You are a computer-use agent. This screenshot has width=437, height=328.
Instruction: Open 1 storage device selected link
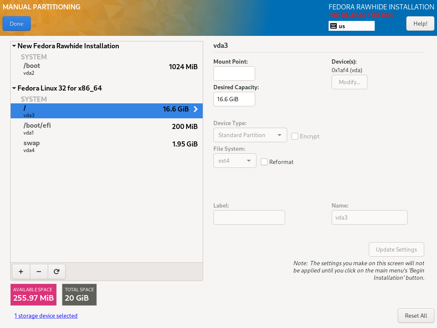pos(46,316)
